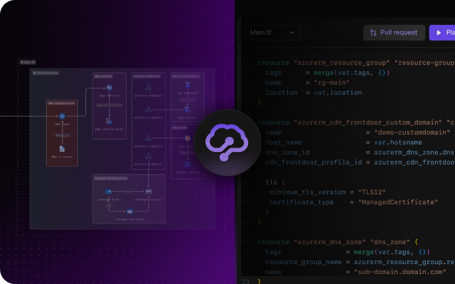The width and height of the screenshot is (455, 284).
Task: Open the Main.tf file dropdown
Action: (x=272, y=32)
